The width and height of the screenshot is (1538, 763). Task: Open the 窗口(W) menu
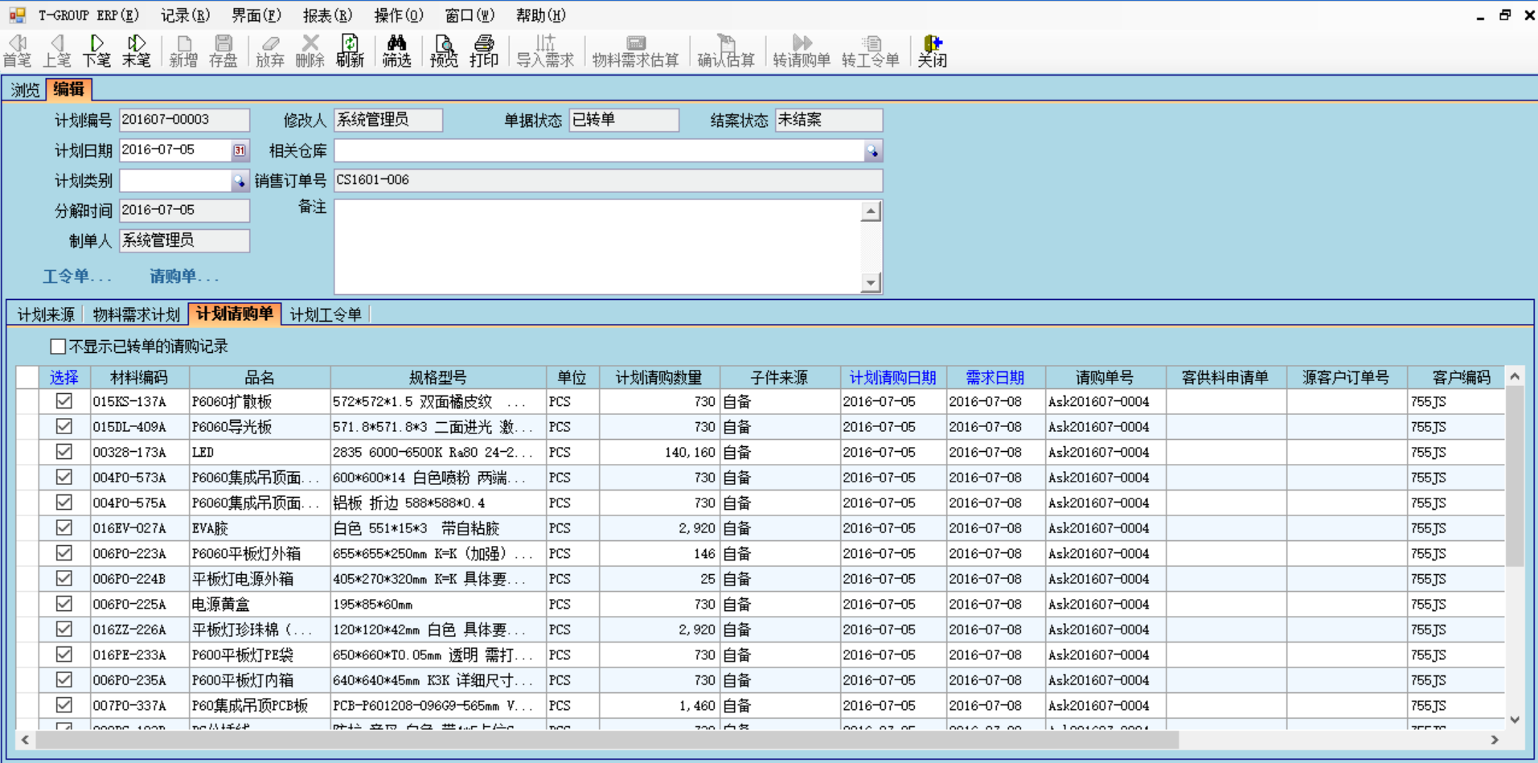[470, 15]
